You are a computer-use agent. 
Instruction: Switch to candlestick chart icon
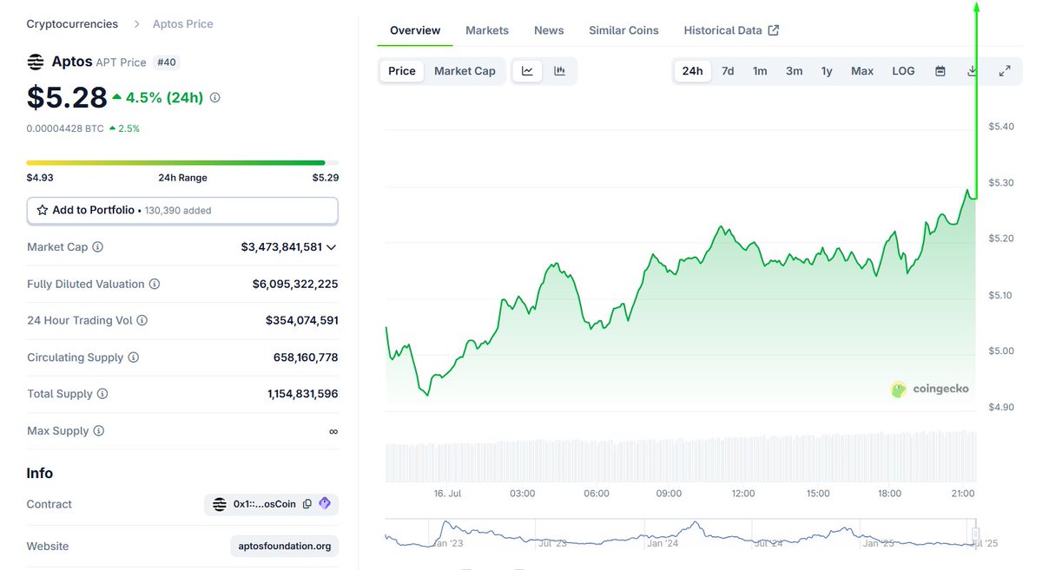coord(559,71)
